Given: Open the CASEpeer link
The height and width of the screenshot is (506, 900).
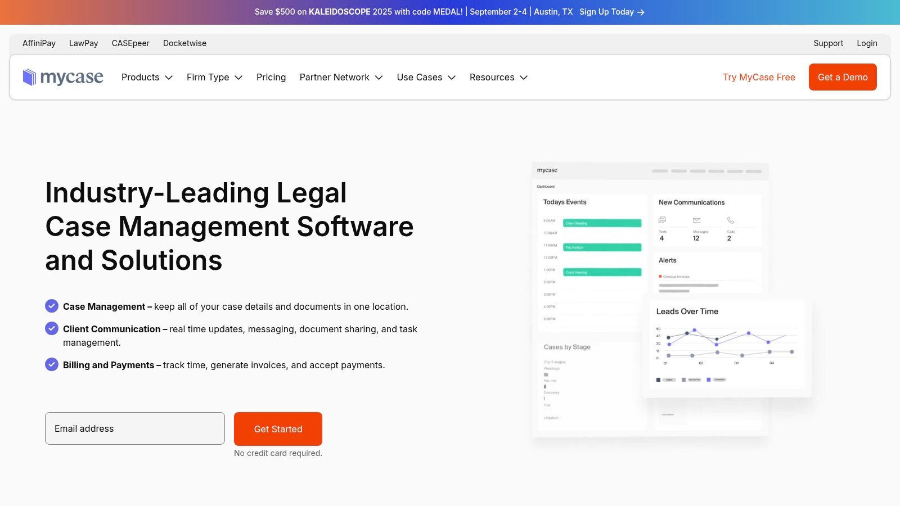Looking at the screenshot, I should (x=130, y=43).
